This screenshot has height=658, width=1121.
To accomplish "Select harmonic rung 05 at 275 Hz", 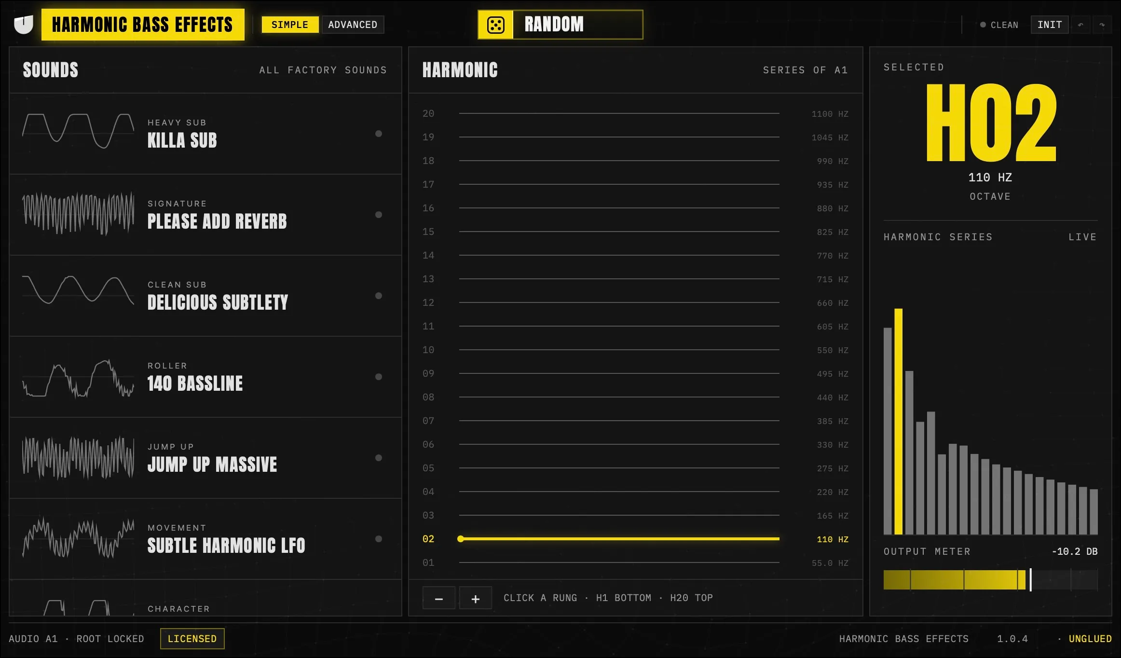I will pos(635,468).
